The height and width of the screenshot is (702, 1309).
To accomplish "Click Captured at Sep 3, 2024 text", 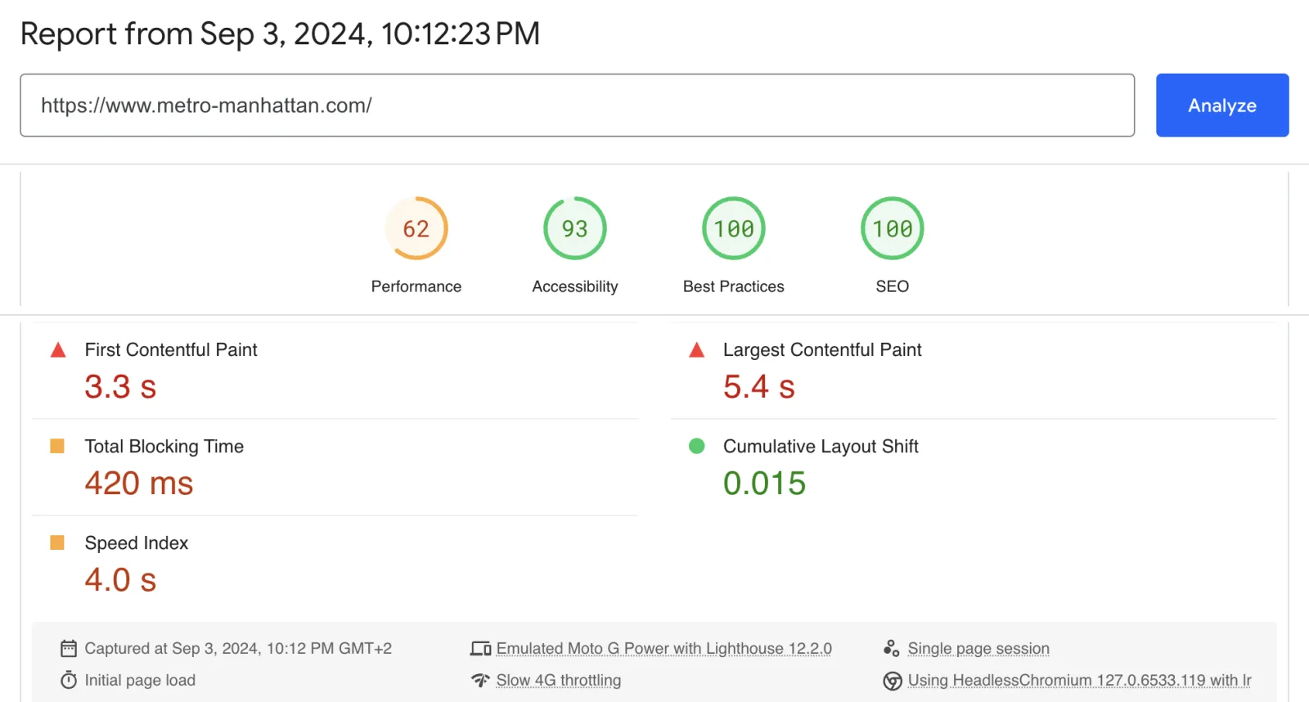I will coord(238,649).
